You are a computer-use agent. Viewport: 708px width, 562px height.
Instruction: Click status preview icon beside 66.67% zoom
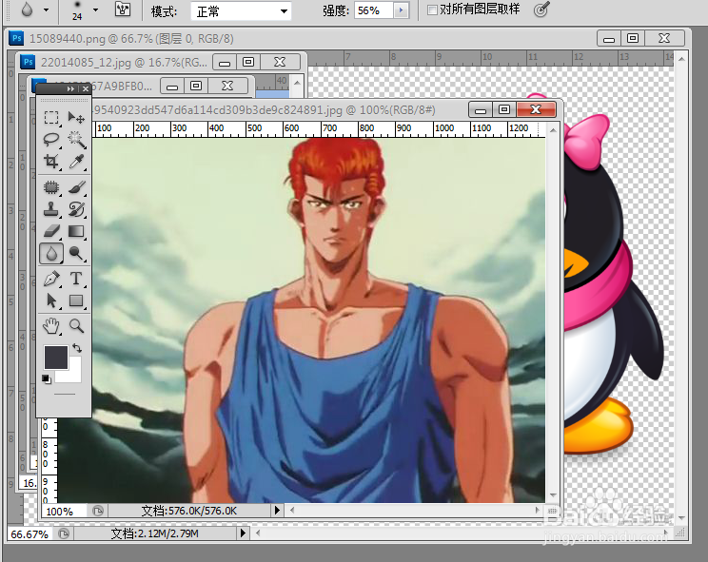[64, 534]
